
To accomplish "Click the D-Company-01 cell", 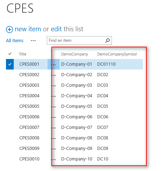I will pyautogui.click(x=77, y=64).
